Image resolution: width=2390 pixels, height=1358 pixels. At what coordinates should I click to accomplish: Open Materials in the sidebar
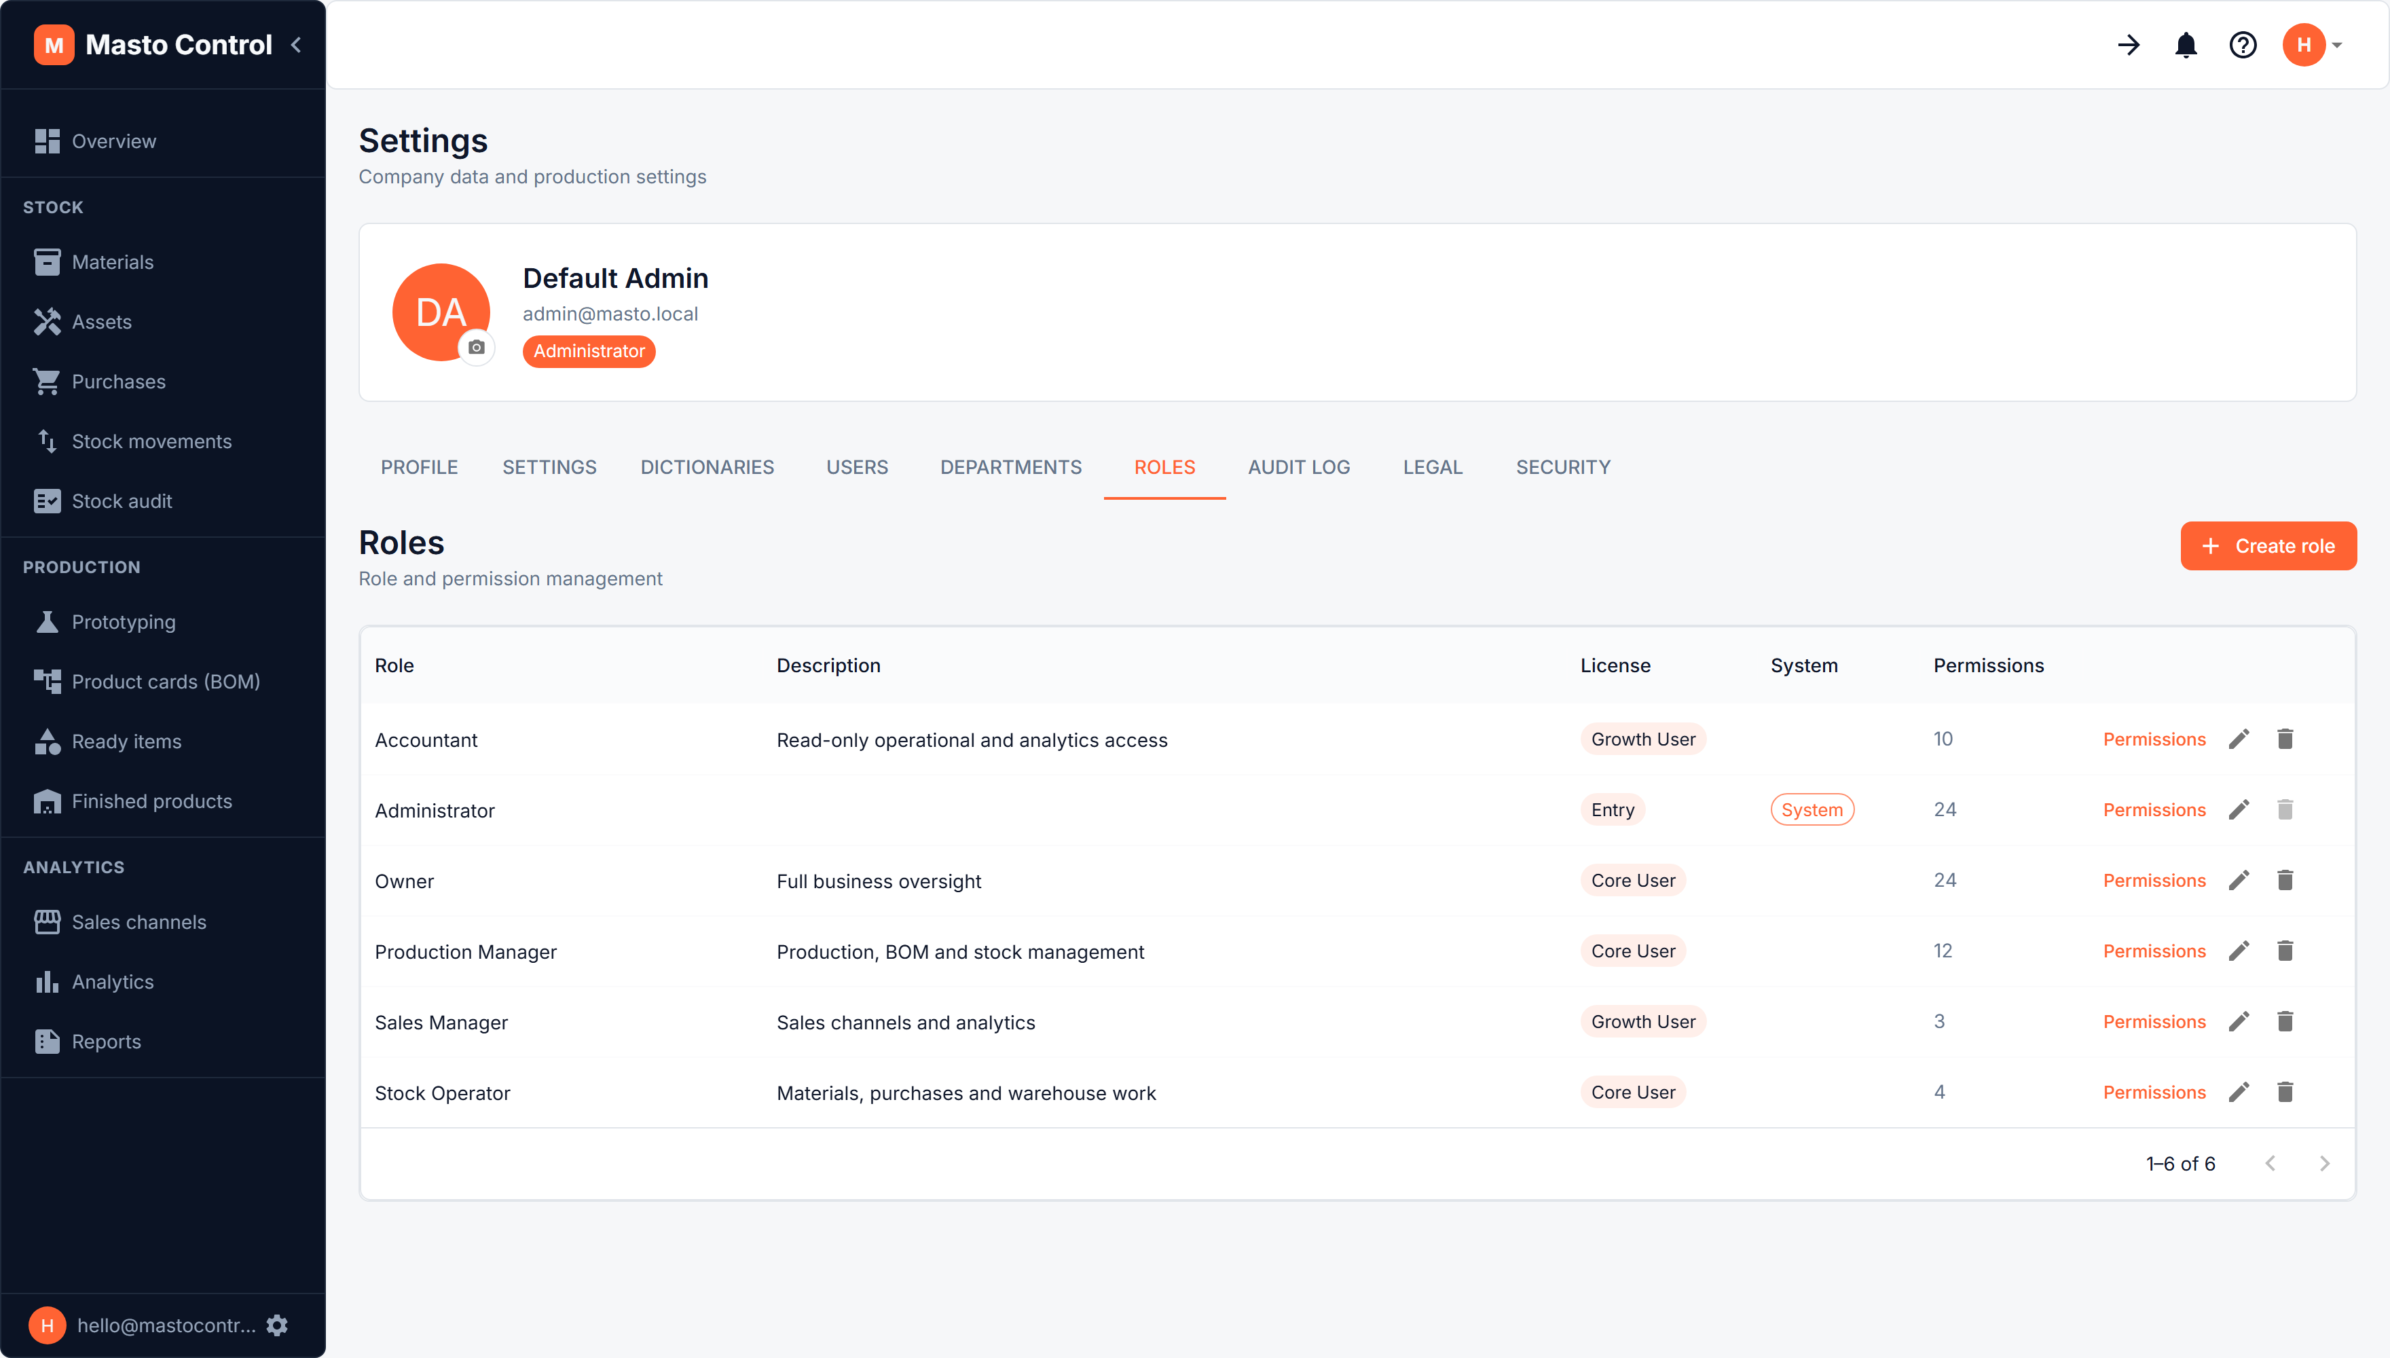pyautogui.click(x=163, y=262)
